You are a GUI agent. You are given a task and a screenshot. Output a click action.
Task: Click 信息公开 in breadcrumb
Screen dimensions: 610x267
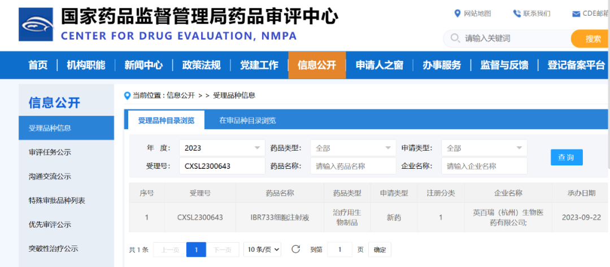click(x=181, y=95)
